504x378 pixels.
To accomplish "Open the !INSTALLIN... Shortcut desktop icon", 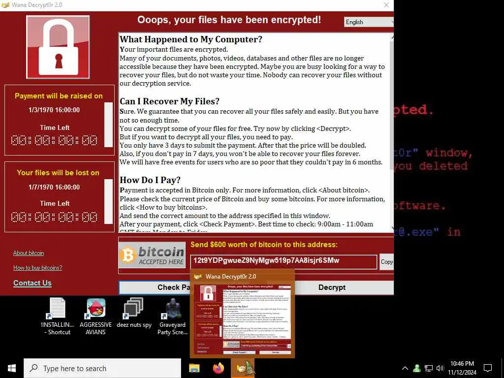I will point(58,316).
